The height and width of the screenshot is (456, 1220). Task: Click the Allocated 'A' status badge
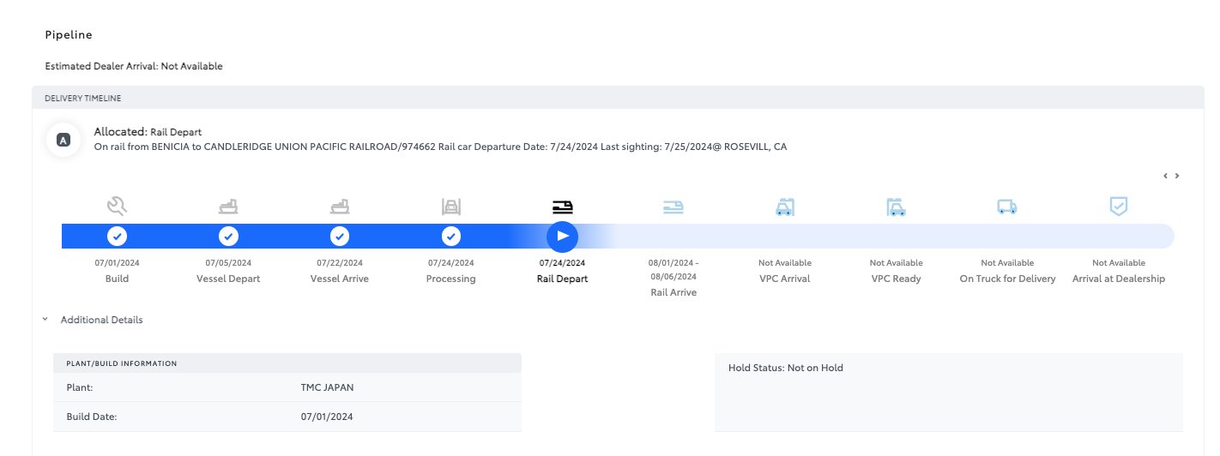[x=63, y=140]
